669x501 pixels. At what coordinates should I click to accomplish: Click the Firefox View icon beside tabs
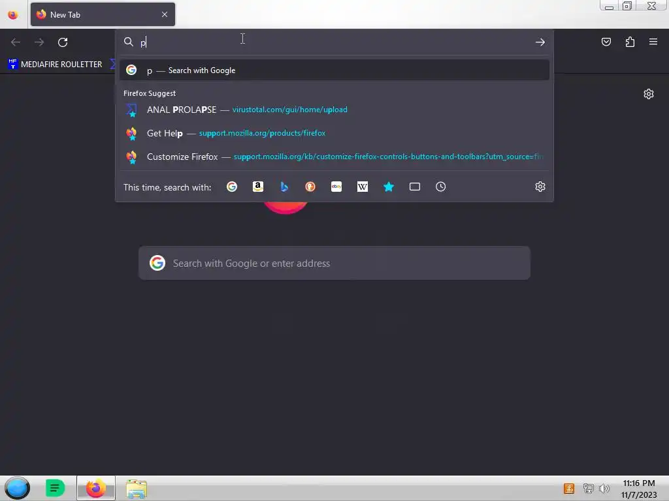13,15
